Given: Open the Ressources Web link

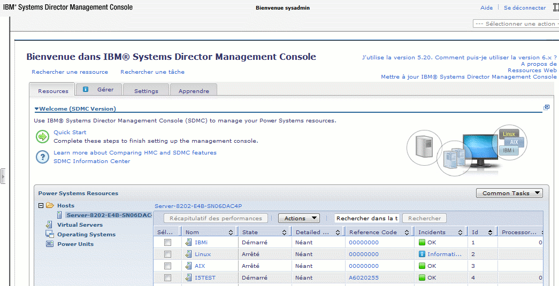Looking at the screenshot, I should coord(532,71).
